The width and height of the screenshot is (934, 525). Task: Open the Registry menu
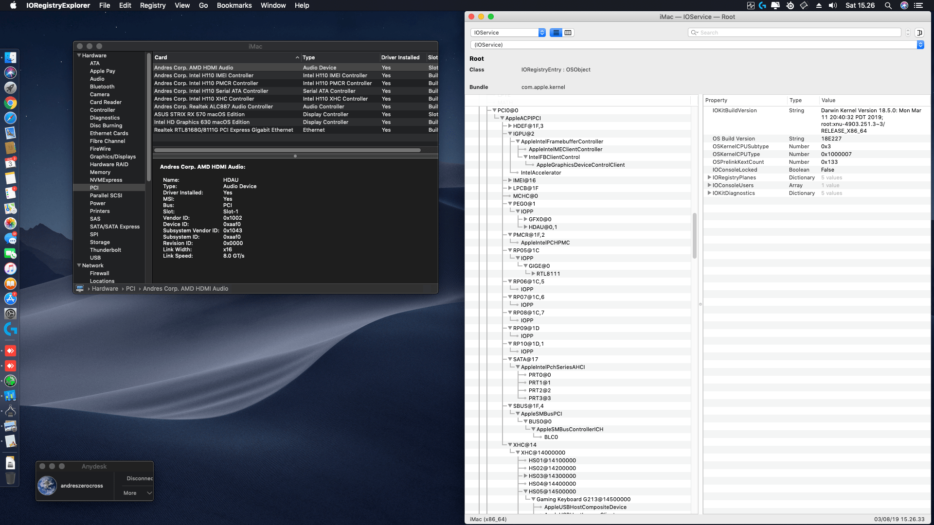click(152, 5)
